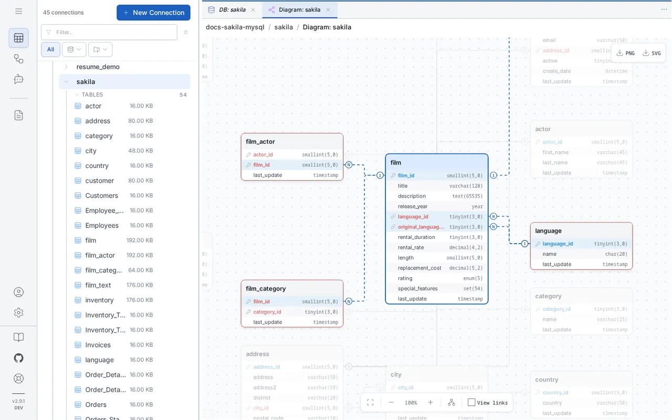This screenshot has width=672, height=420.
Task: Export the diagram as PNG
Action: [x=626, y=53]
